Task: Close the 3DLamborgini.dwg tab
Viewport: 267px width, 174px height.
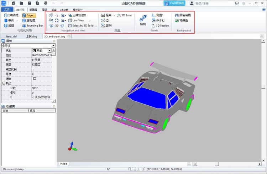Action: coord(69,36)
